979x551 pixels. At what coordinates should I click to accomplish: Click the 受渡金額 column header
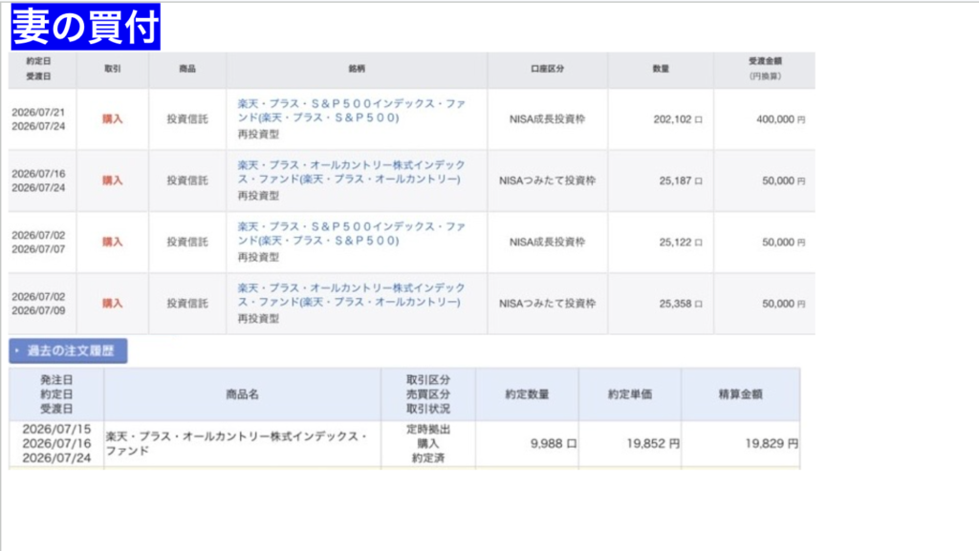point(765,69)
